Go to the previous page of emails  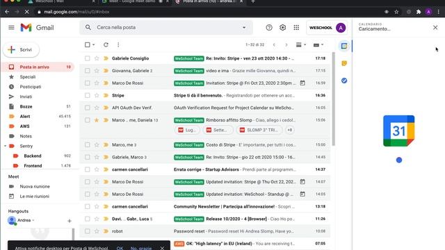(274, 44)
